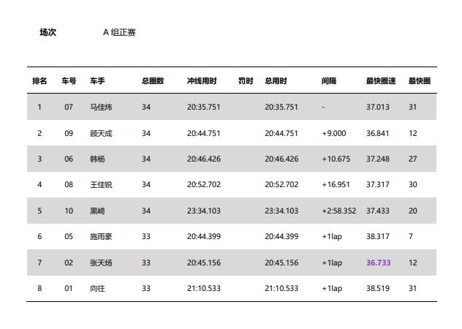Select the 间隔 column header
Viewport: 462px width, 329px height.
(x=329, y=80)
